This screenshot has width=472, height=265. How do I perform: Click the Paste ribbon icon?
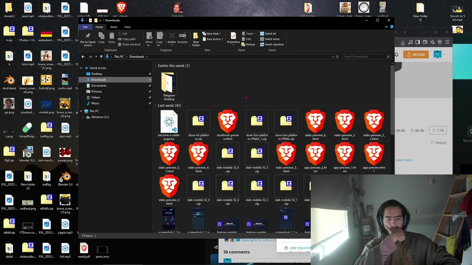[112, 38]
